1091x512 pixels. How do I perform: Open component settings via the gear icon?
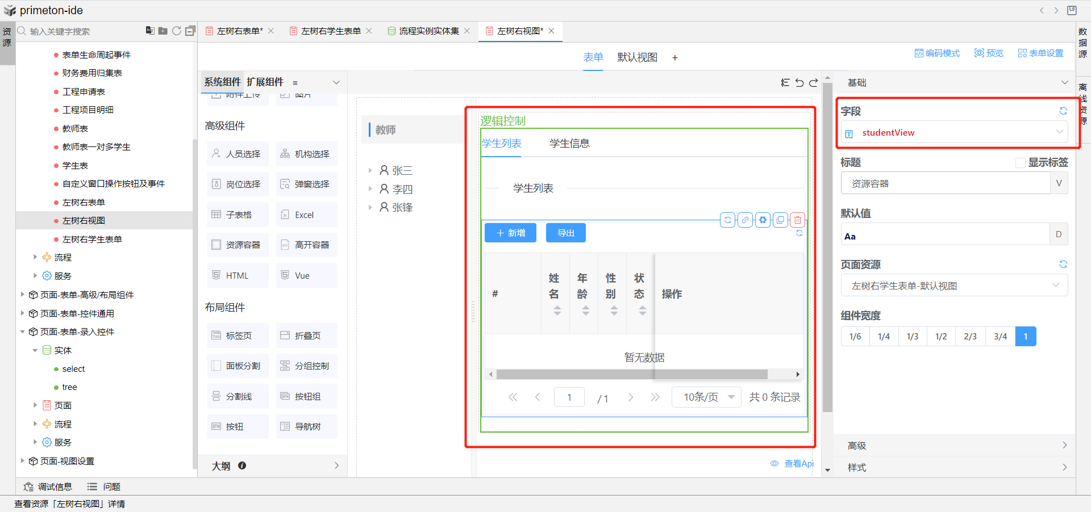pos(763,220)
